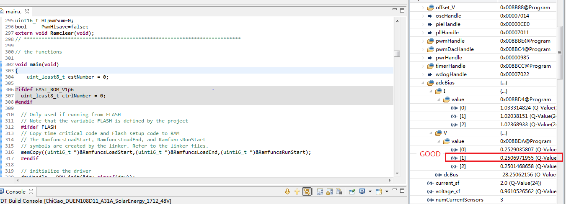The width and height of the screenshot is (566, 204).
Task: Toggle wrap lines button in Console toolbar
Action: [307, 191]
